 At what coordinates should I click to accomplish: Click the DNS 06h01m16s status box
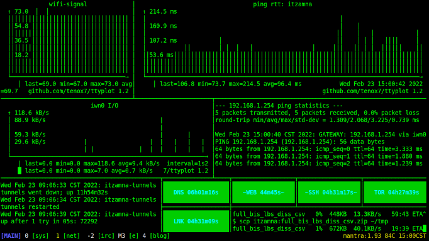[x=196, y=193]
